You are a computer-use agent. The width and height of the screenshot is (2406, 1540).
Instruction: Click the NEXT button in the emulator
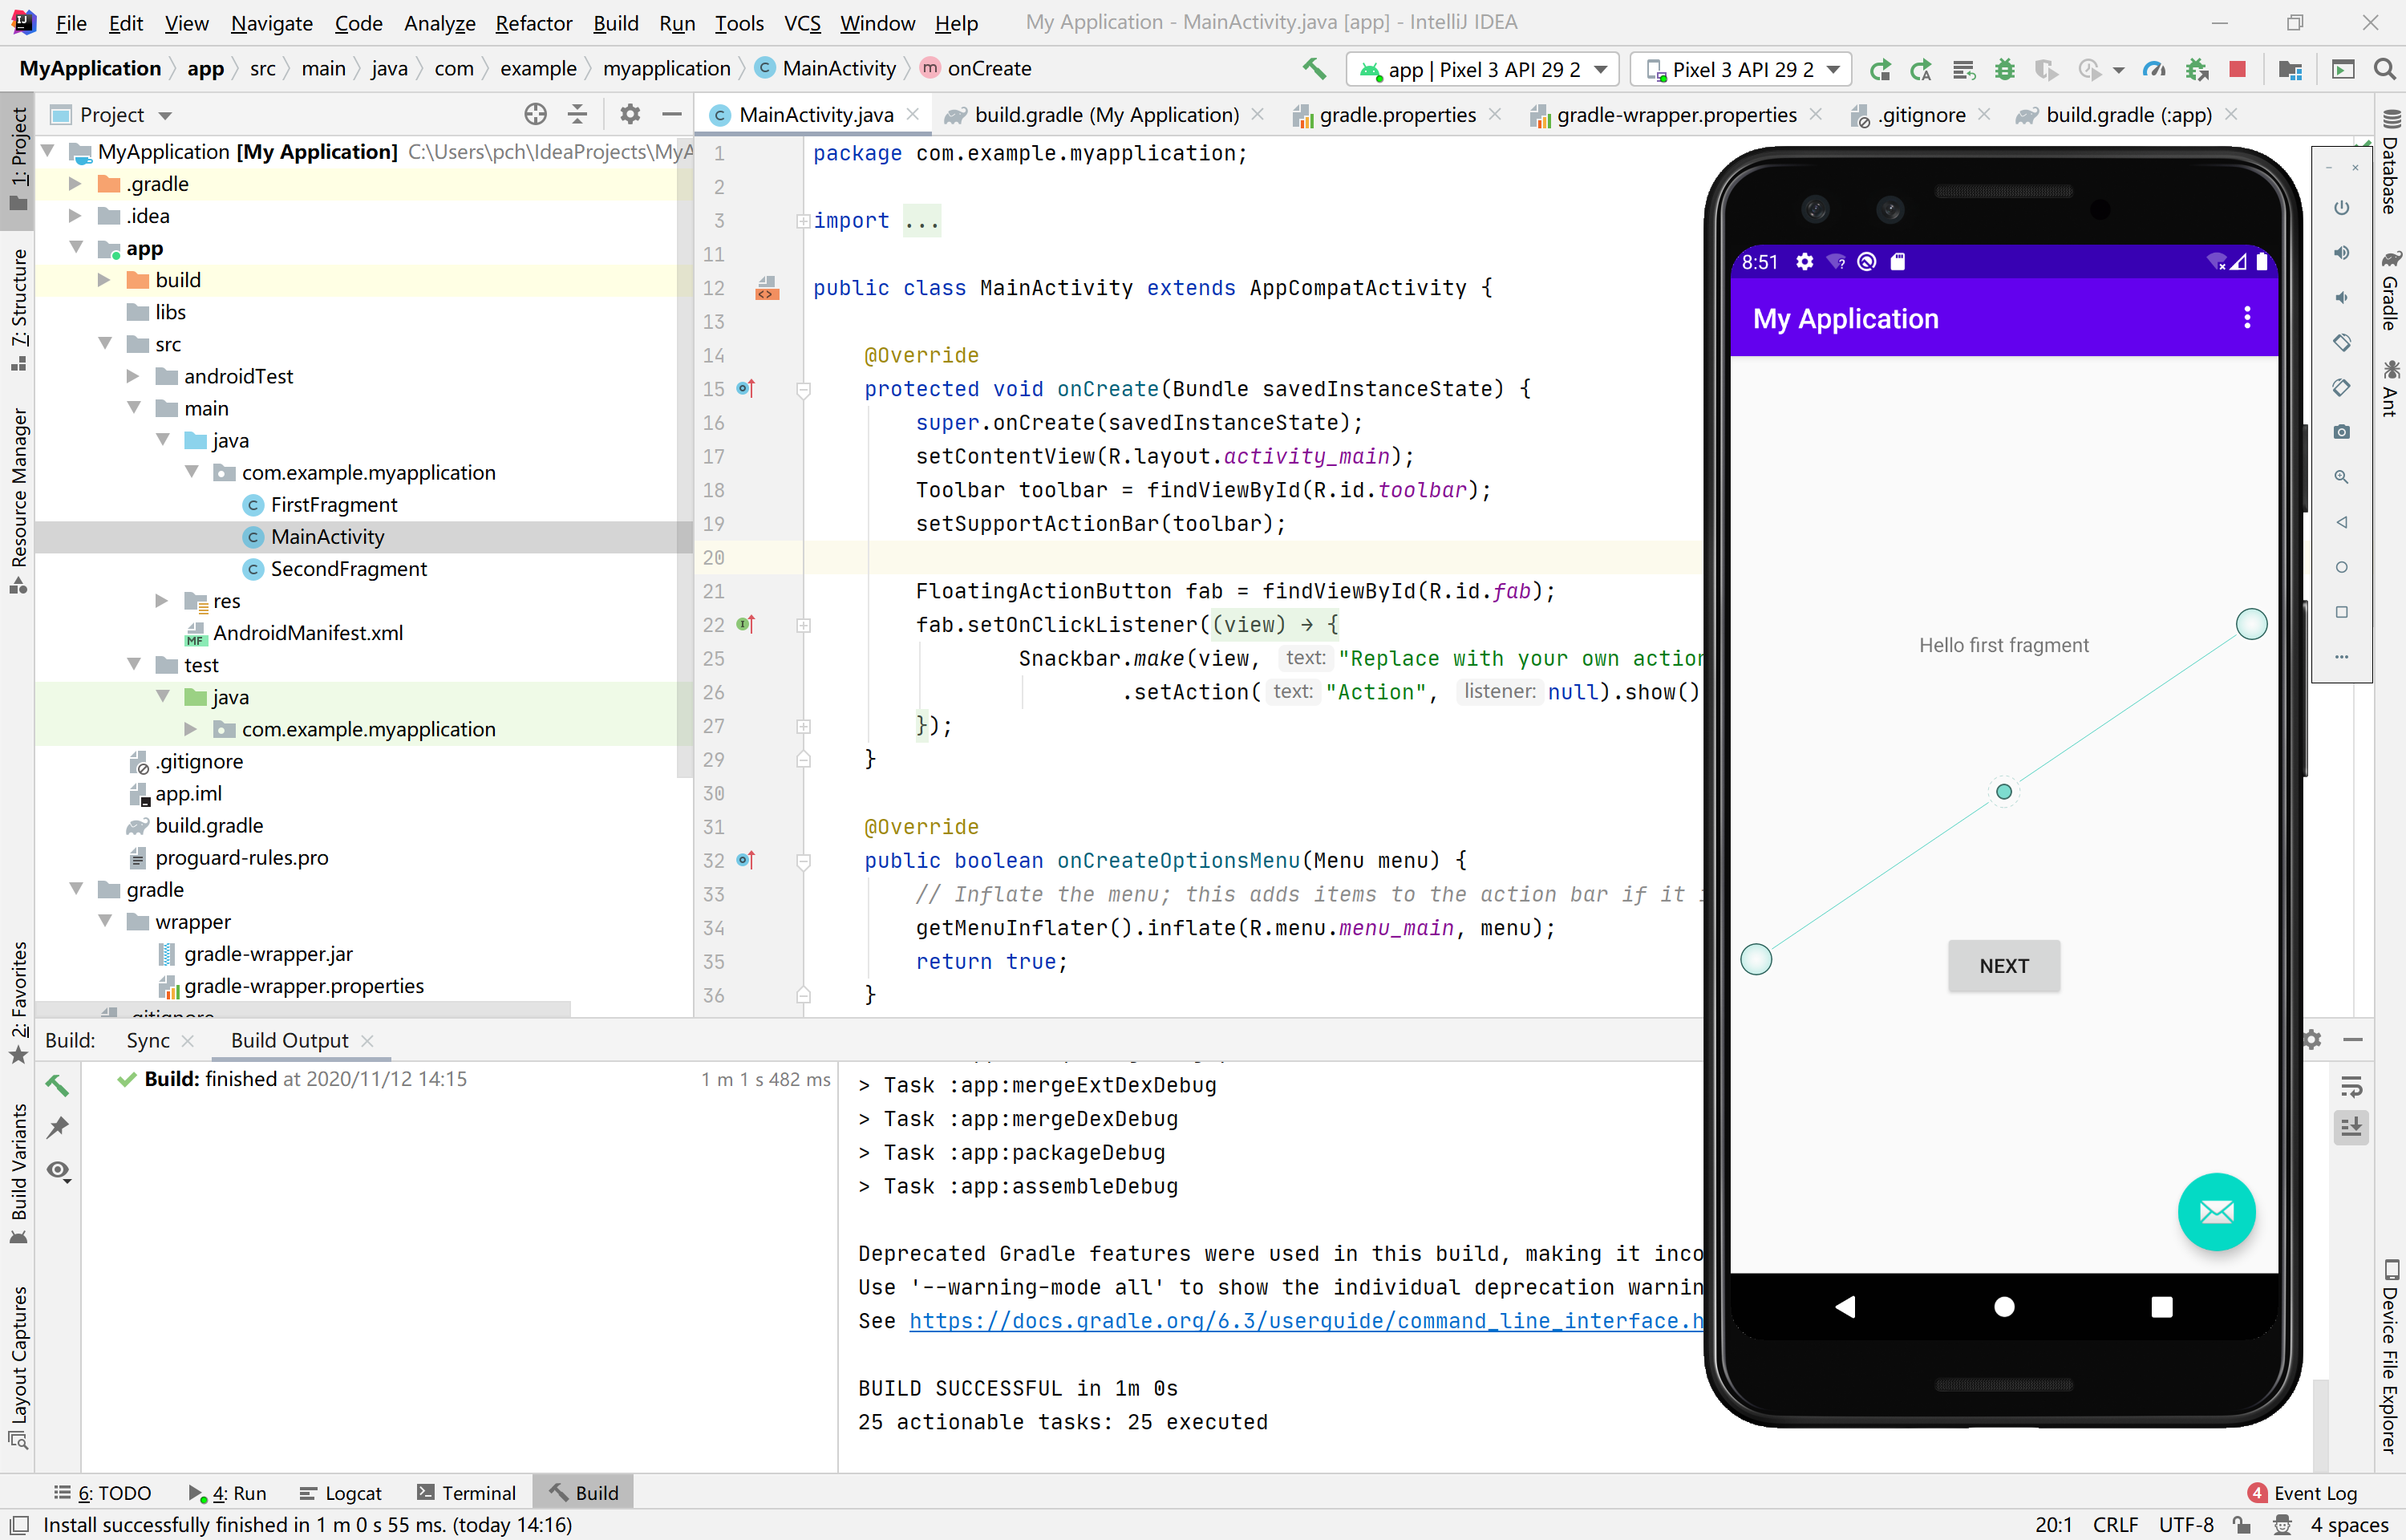[2003, 966]
